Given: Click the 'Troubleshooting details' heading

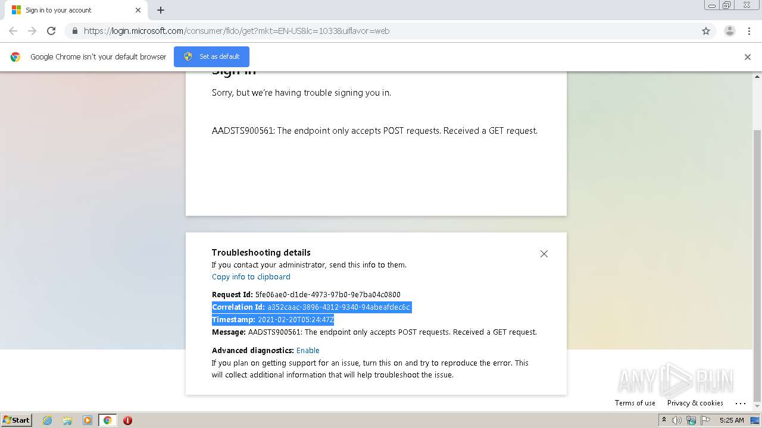Looking at the screenshot, I should (261, 252).
